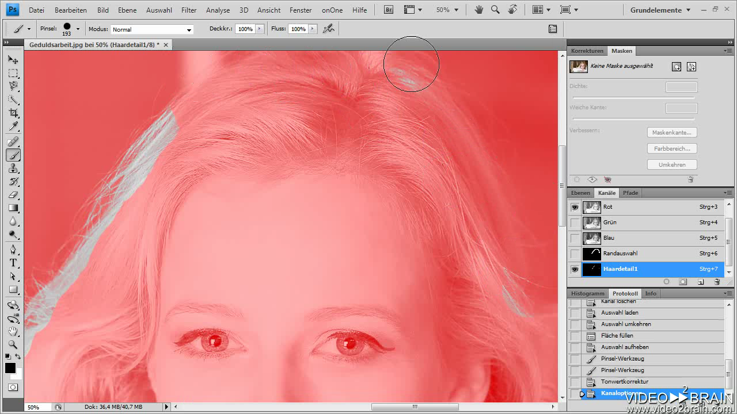Select the Magic Wand tool
The height and width of the screenshot is (414, 737).
[13, 100]
